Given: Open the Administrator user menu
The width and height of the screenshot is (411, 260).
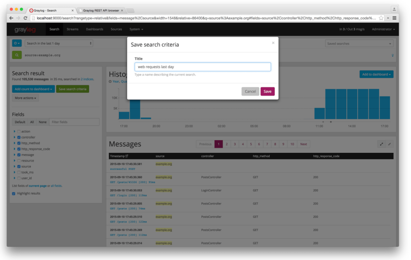Looking at the screenshot, I should [x=383, y=29].
